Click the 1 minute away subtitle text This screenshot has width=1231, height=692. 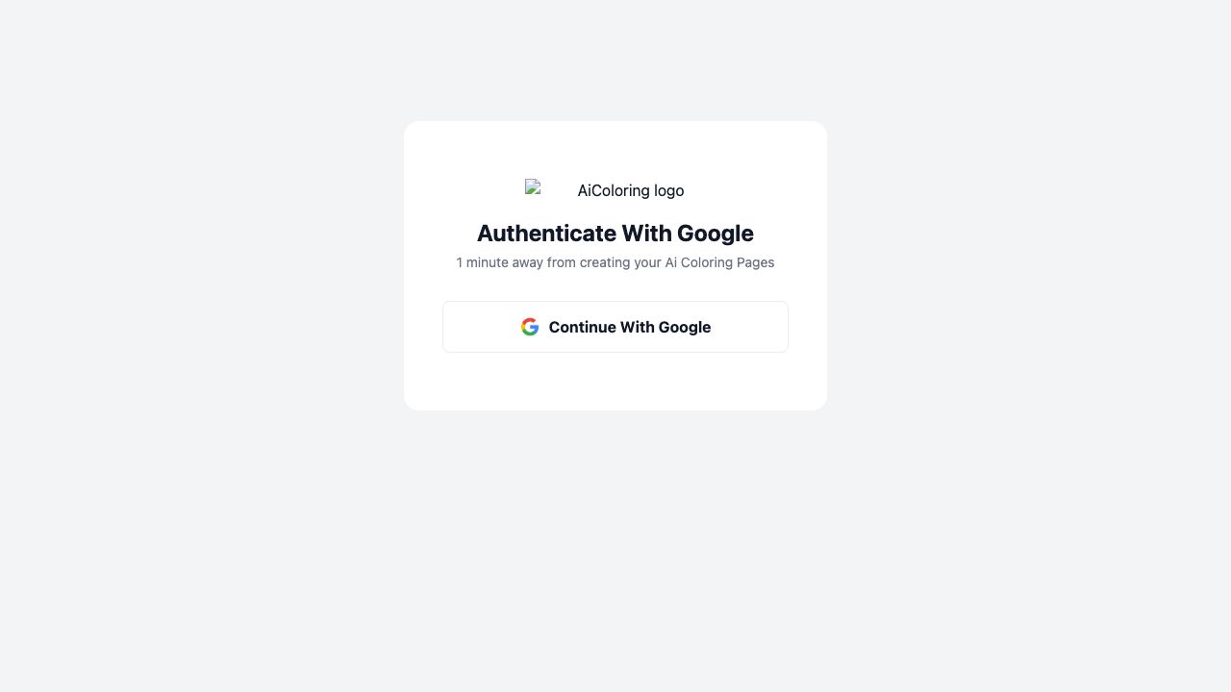[x=615, y=262]
